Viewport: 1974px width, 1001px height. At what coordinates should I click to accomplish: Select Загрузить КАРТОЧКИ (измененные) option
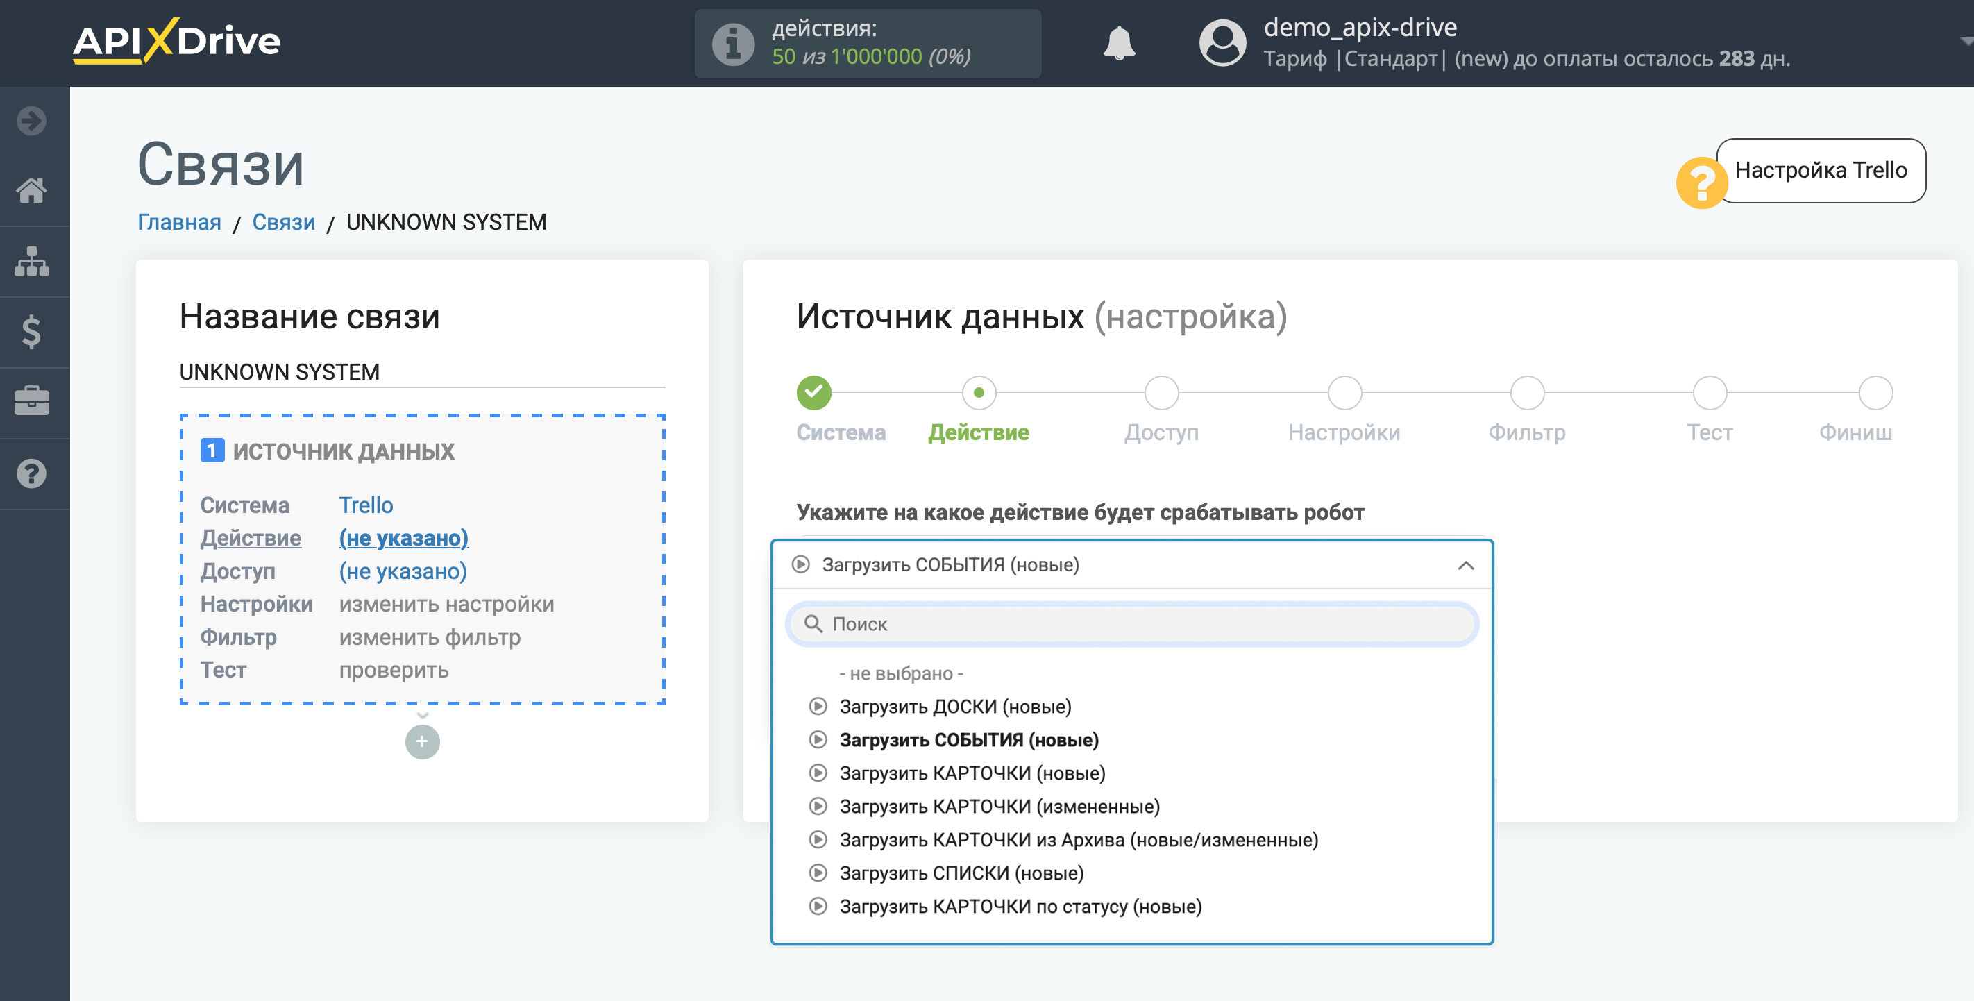(x=999, y=807)
